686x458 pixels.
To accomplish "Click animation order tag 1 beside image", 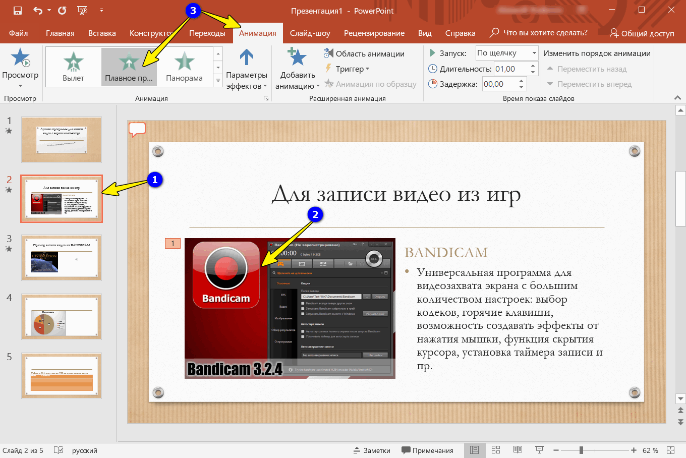I will [x=173, y=244].
